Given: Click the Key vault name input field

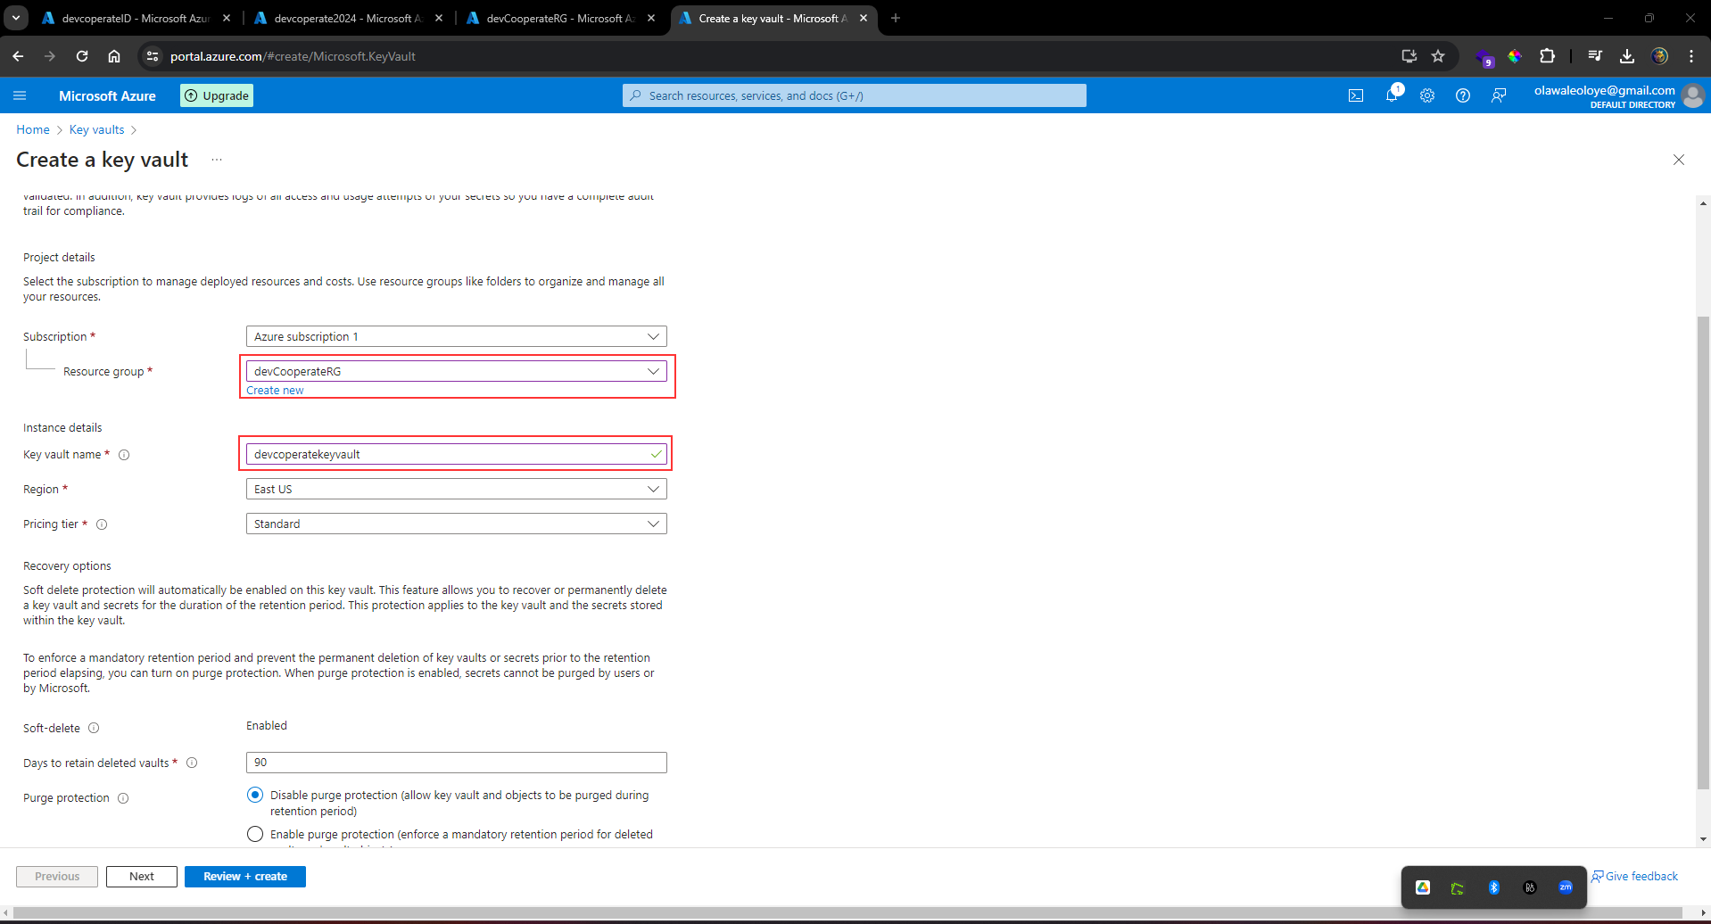Looking at the screenshot, I should 457,454.
